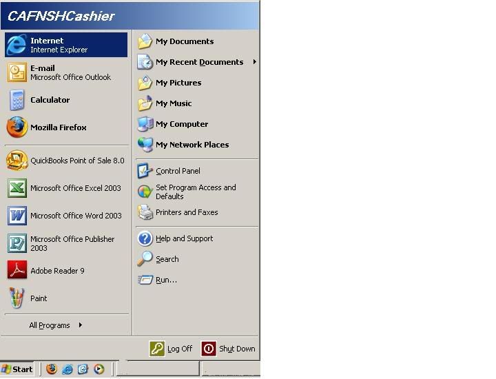
Task: Open the All Programs menu label
Action: [50, 325]
